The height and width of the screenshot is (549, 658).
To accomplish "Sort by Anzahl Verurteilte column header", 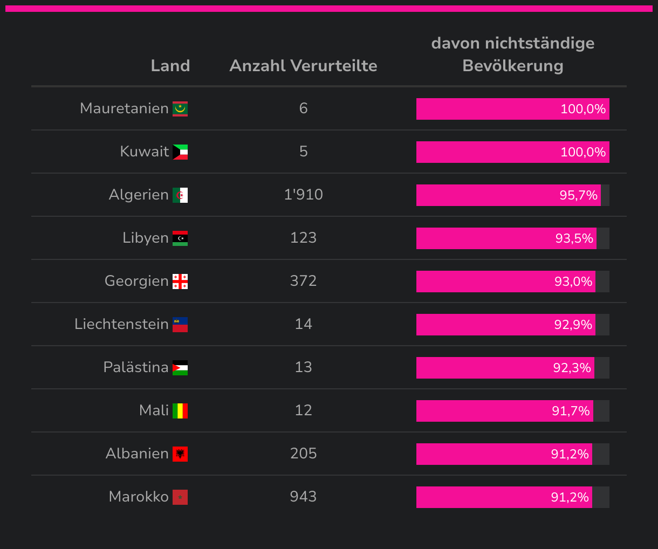I will click(x=303, y=66).
